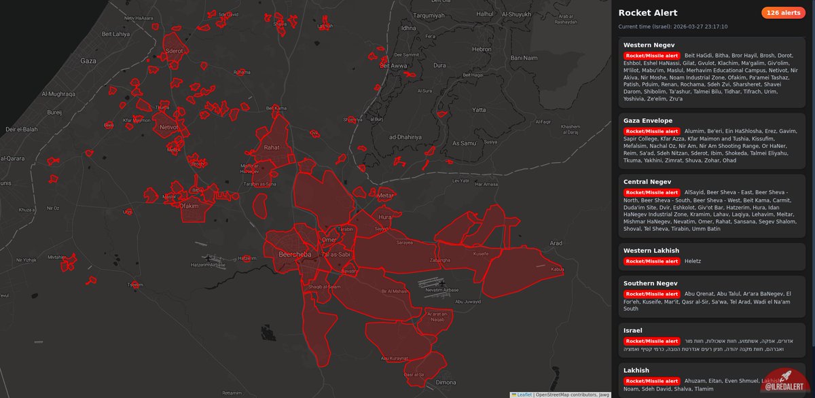Image resolution: width=815 pixels, height=398 pixels.
Task: Click the Hebron label on the map
Action: pos(482,50)
